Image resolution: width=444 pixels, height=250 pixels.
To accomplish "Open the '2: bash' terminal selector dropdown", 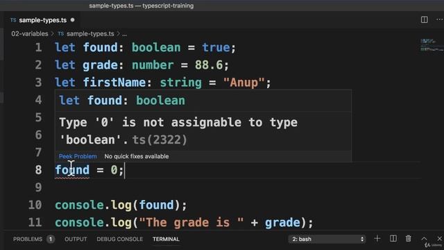I will [327, 239].
